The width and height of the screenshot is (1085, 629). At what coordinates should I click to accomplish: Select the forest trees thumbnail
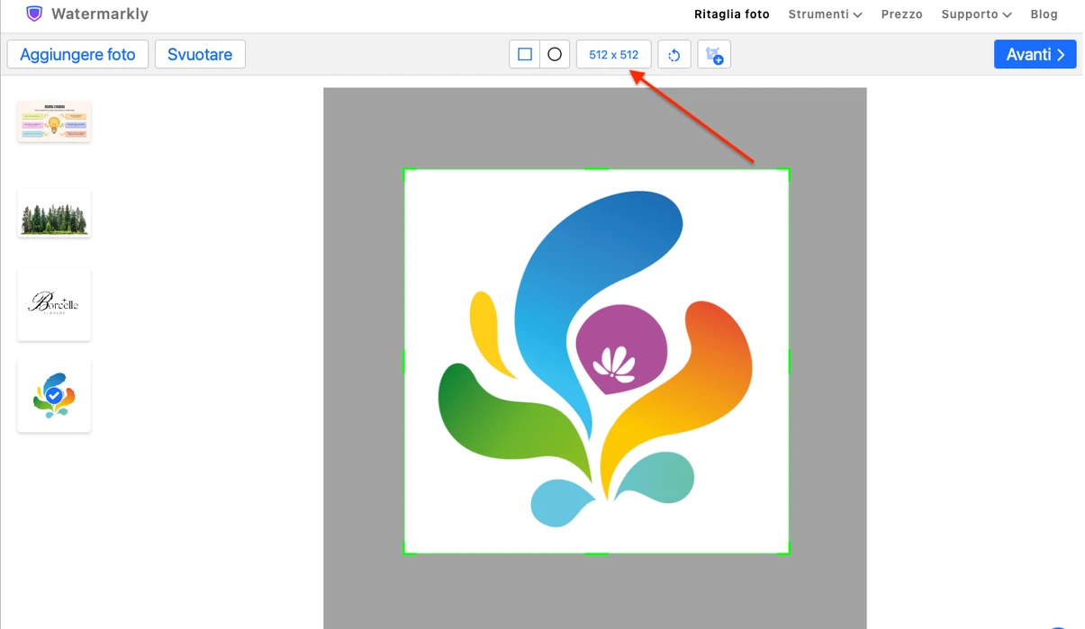[x=54, y=213]
